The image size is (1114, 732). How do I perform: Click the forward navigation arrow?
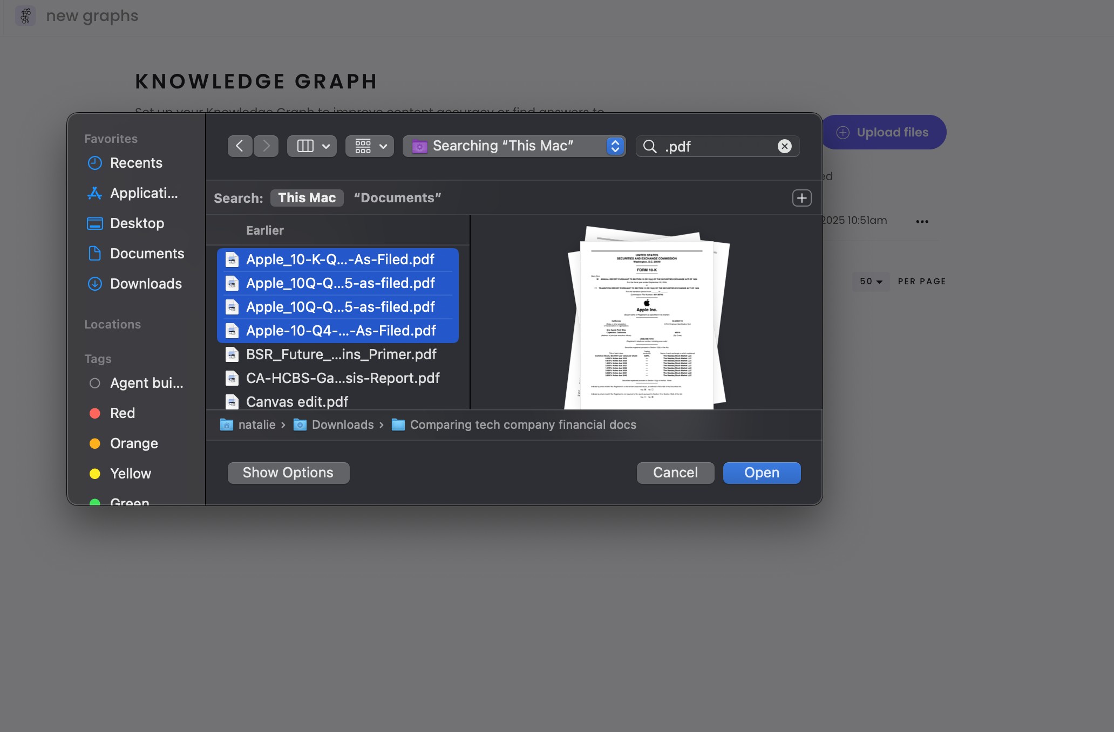pyautogui.click(x=266, y=146)
